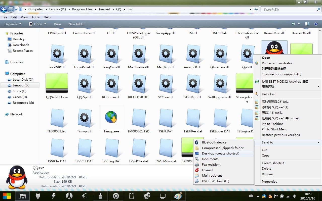Refresh the folder using the address bar button
Viewport: 322px width, 201px height.
coord(256,9)
